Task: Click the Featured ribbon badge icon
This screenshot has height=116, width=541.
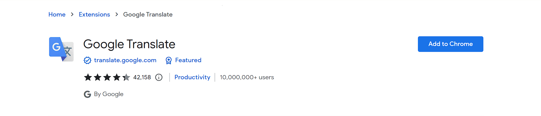Action: pyautogui.click(x=168, y=61)
